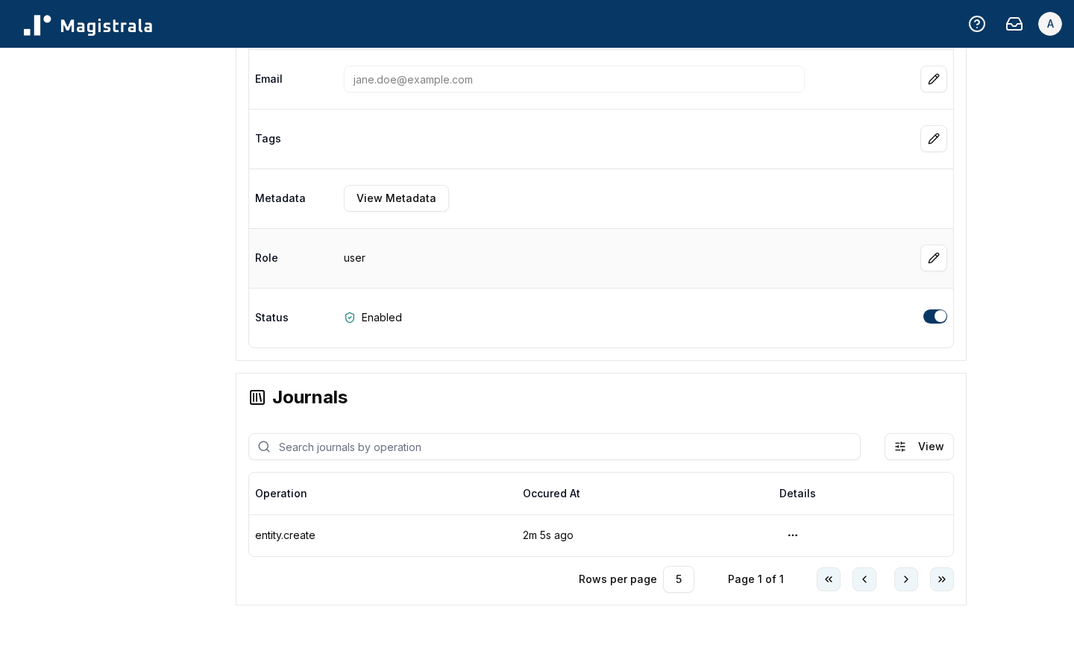This screenshot has height=671, width=1074.
Task: Edit the Role row with pencil icon
Action: (934, 258)
